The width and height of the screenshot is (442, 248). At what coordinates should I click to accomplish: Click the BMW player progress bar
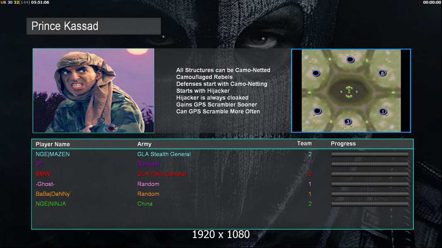pyautogui.click(x=370, y=174)
